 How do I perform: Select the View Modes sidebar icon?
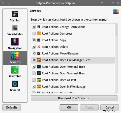(x=15, y=28)
